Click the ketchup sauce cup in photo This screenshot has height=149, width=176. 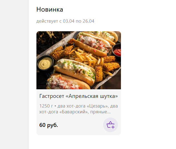pyautogui.click(x=116, y=51)
